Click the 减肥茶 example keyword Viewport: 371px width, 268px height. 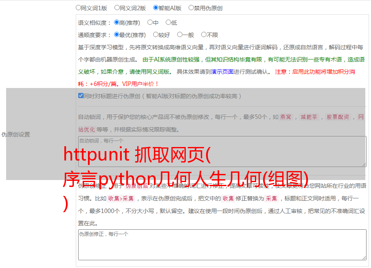[309, 117]
